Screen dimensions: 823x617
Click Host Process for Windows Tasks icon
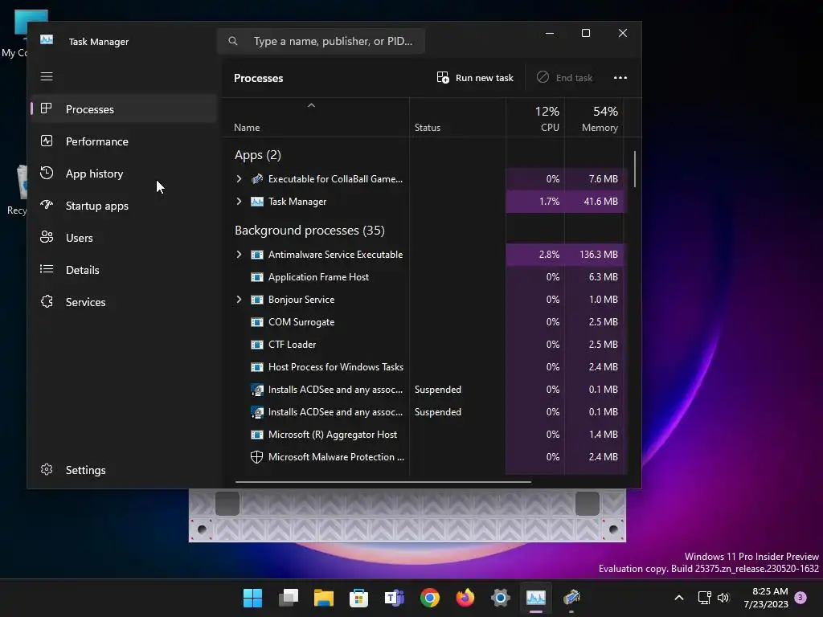point(257,367)
